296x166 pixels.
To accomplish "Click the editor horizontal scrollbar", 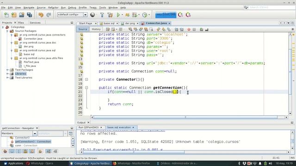I will coord(185,117).
